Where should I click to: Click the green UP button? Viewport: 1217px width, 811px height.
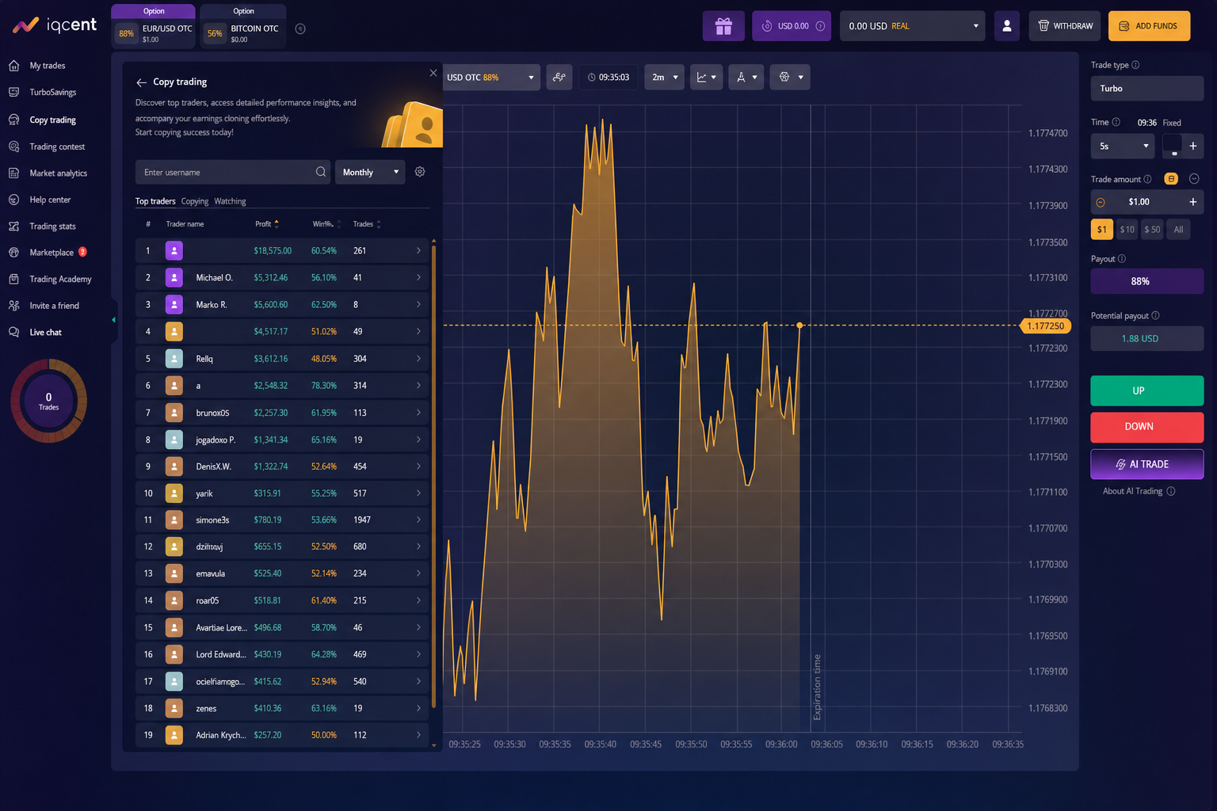coord(1146,390)
